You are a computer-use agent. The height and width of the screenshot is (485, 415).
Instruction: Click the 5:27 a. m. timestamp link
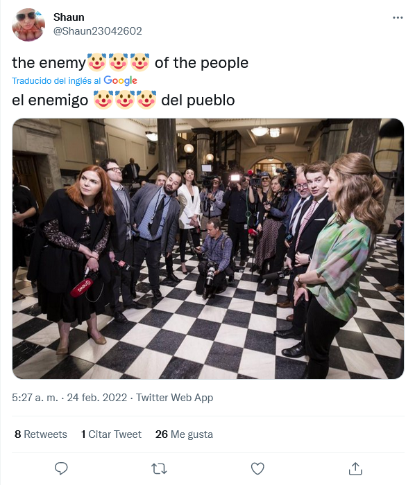pos(35,398)
